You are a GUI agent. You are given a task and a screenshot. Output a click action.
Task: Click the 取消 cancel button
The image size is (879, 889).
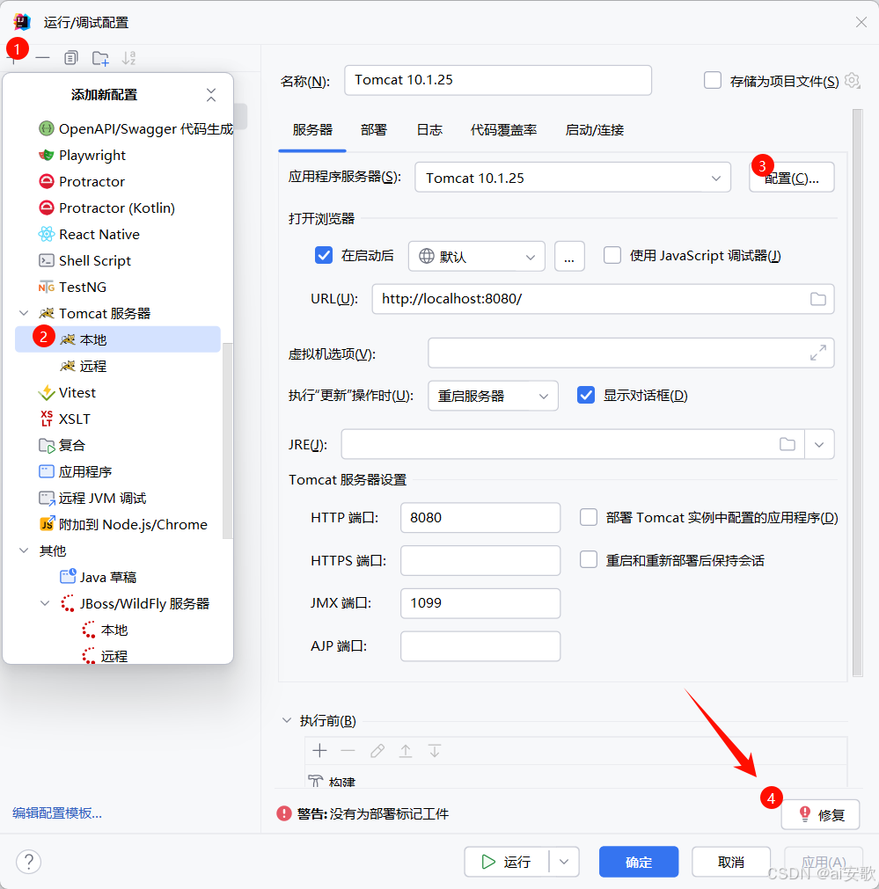click(731, 862)
